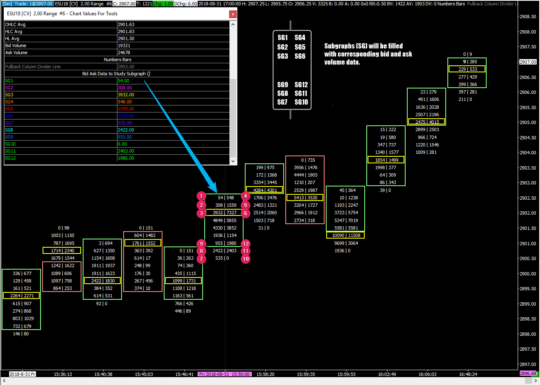Click the yellow-boxed 5413 | 3520 cell
This screenshot has width=540, height=385.
coord(305,198)
